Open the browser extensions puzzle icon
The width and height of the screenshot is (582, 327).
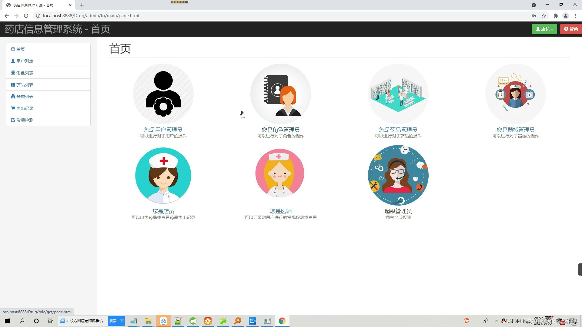pyautogui.click(x=556, y=15)
